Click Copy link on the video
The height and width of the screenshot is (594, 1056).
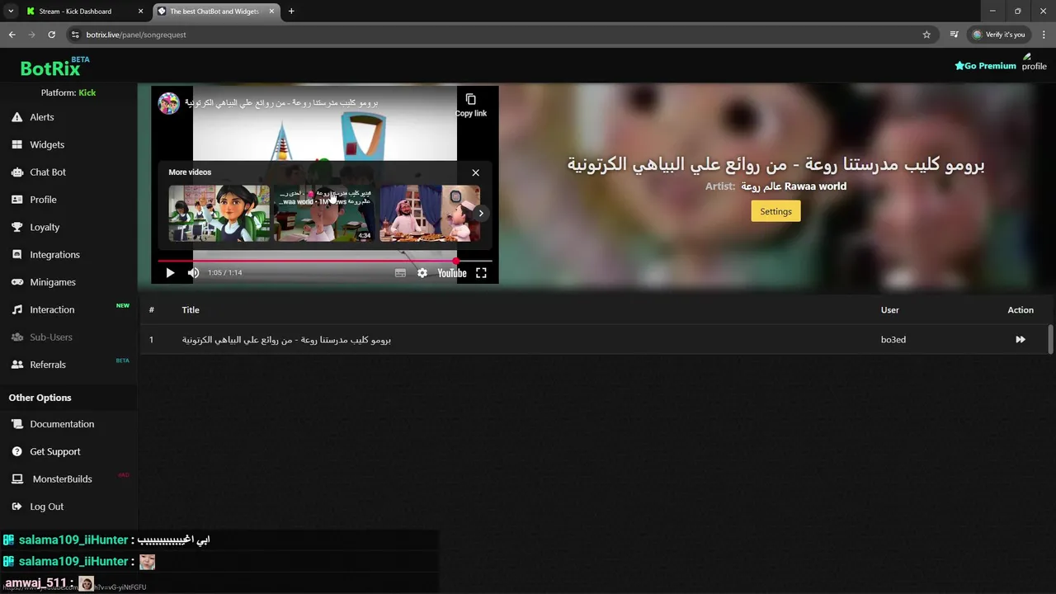coord(471,106)
